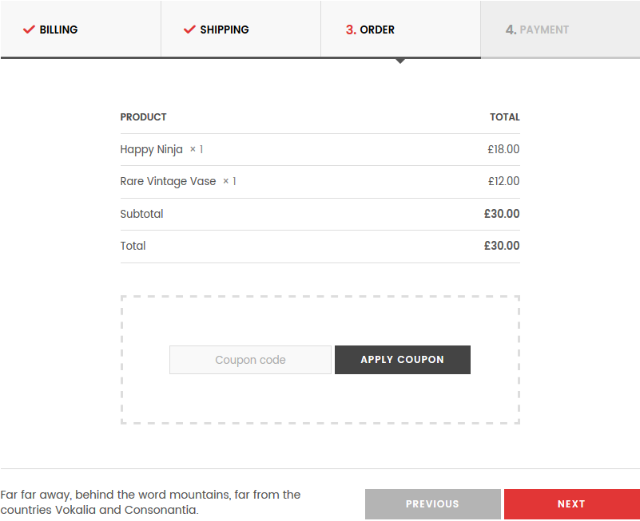This screenshot has width=640, height=521.
Task: Click the Shipping step checkmark icon
Action: [189, 30]
